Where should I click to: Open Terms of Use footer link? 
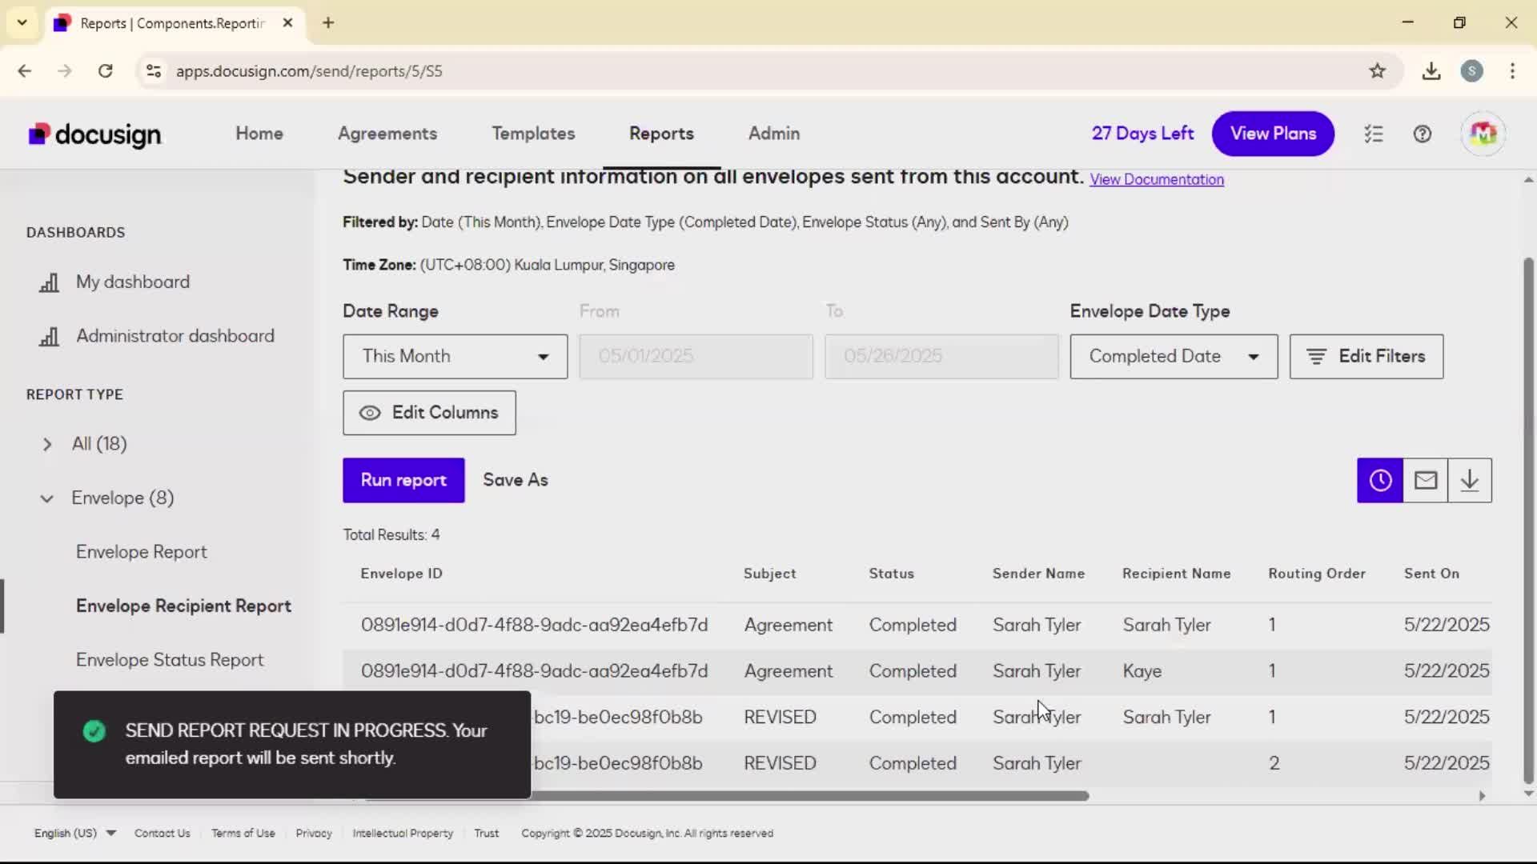click(x=243, y=833)
